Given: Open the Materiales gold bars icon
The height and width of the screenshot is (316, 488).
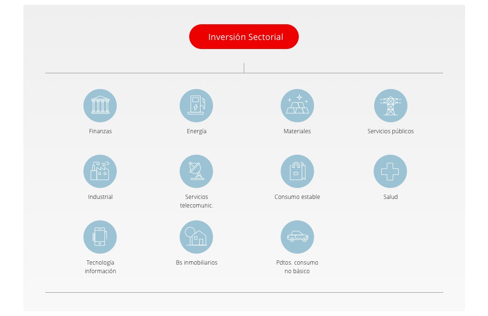Looking at the screenshot, I should pos(297,106).
